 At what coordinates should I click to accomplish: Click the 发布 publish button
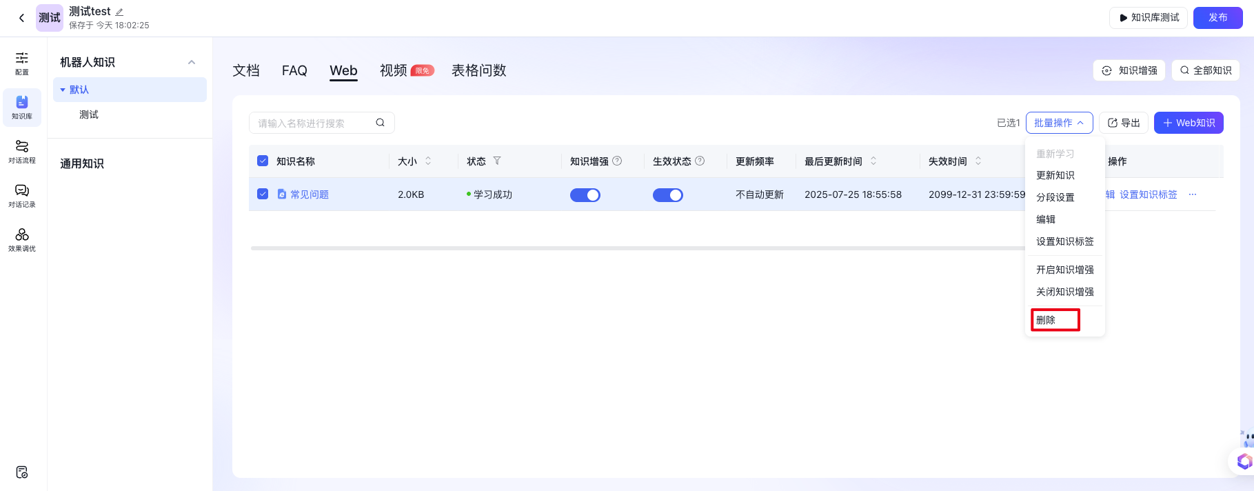tap(1217, 18)
